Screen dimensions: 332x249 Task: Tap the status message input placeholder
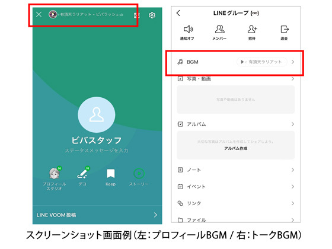click(x=97, y=151)
